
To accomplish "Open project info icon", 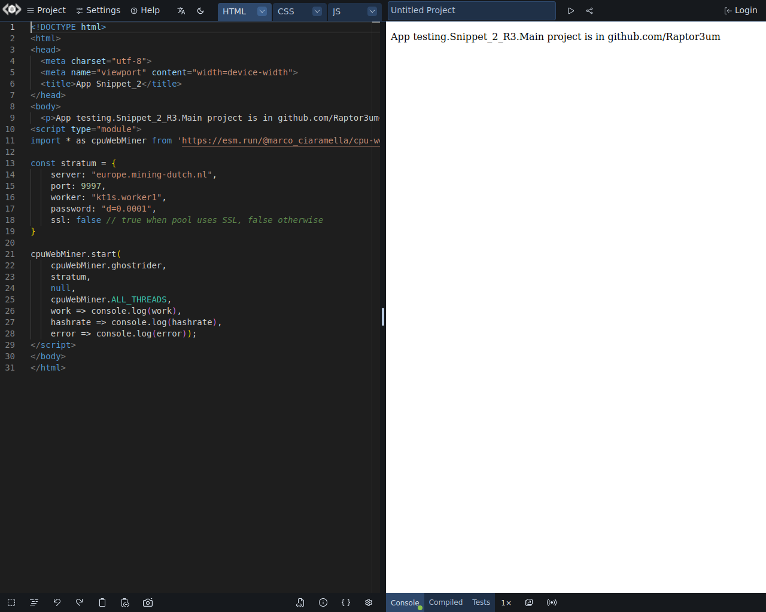I will pos(323,602).
